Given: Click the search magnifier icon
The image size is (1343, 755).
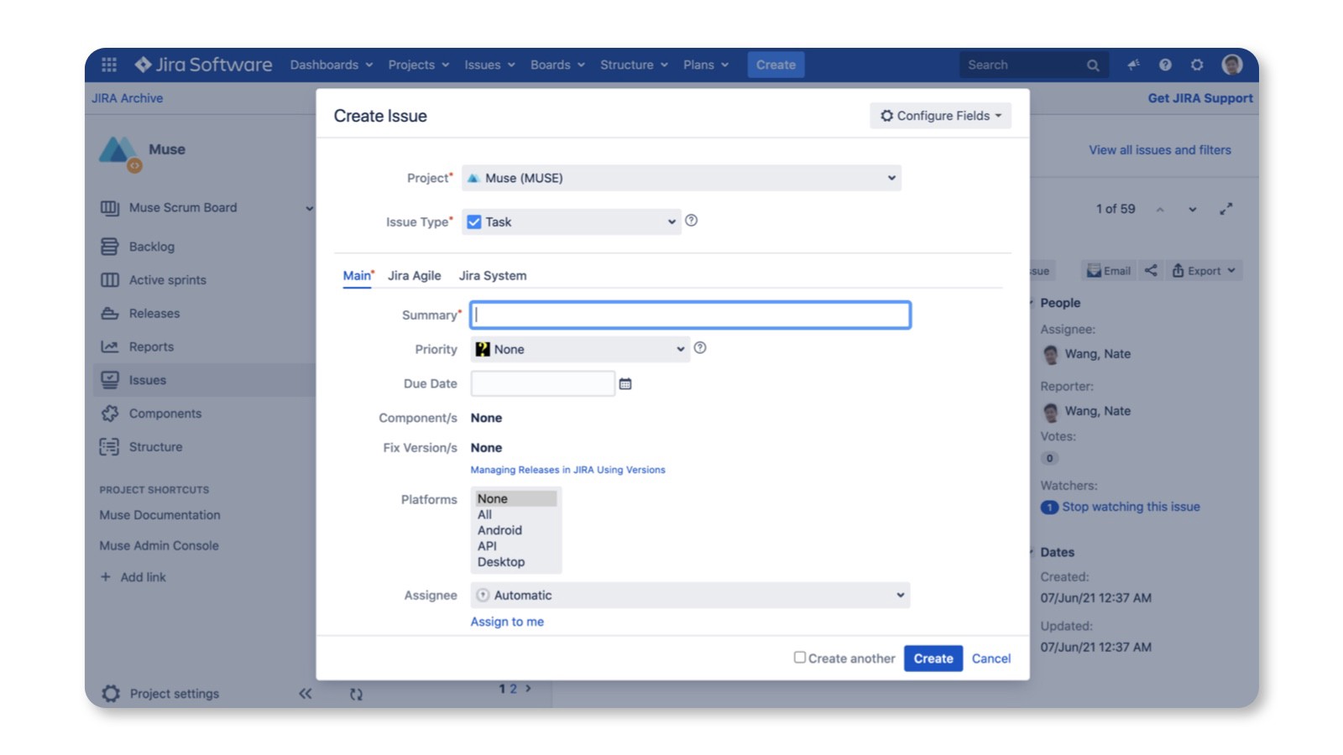Looking at the screenshot, I should 1092,65.
